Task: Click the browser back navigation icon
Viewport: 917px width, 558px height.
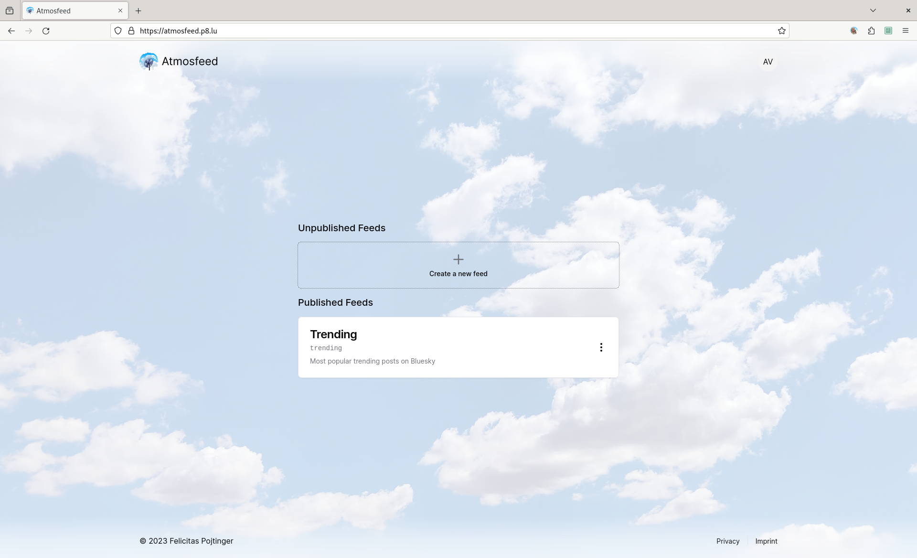Action: 11,31
